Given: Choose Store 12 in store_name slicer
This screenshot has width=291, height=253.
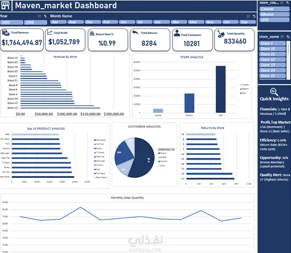Looking at the screenshot, I should click(272, 59).
